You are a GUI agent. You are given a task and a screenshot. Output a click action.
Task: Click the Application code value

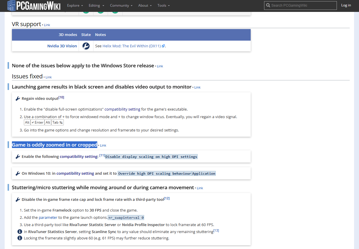click(x=204, y=174)
